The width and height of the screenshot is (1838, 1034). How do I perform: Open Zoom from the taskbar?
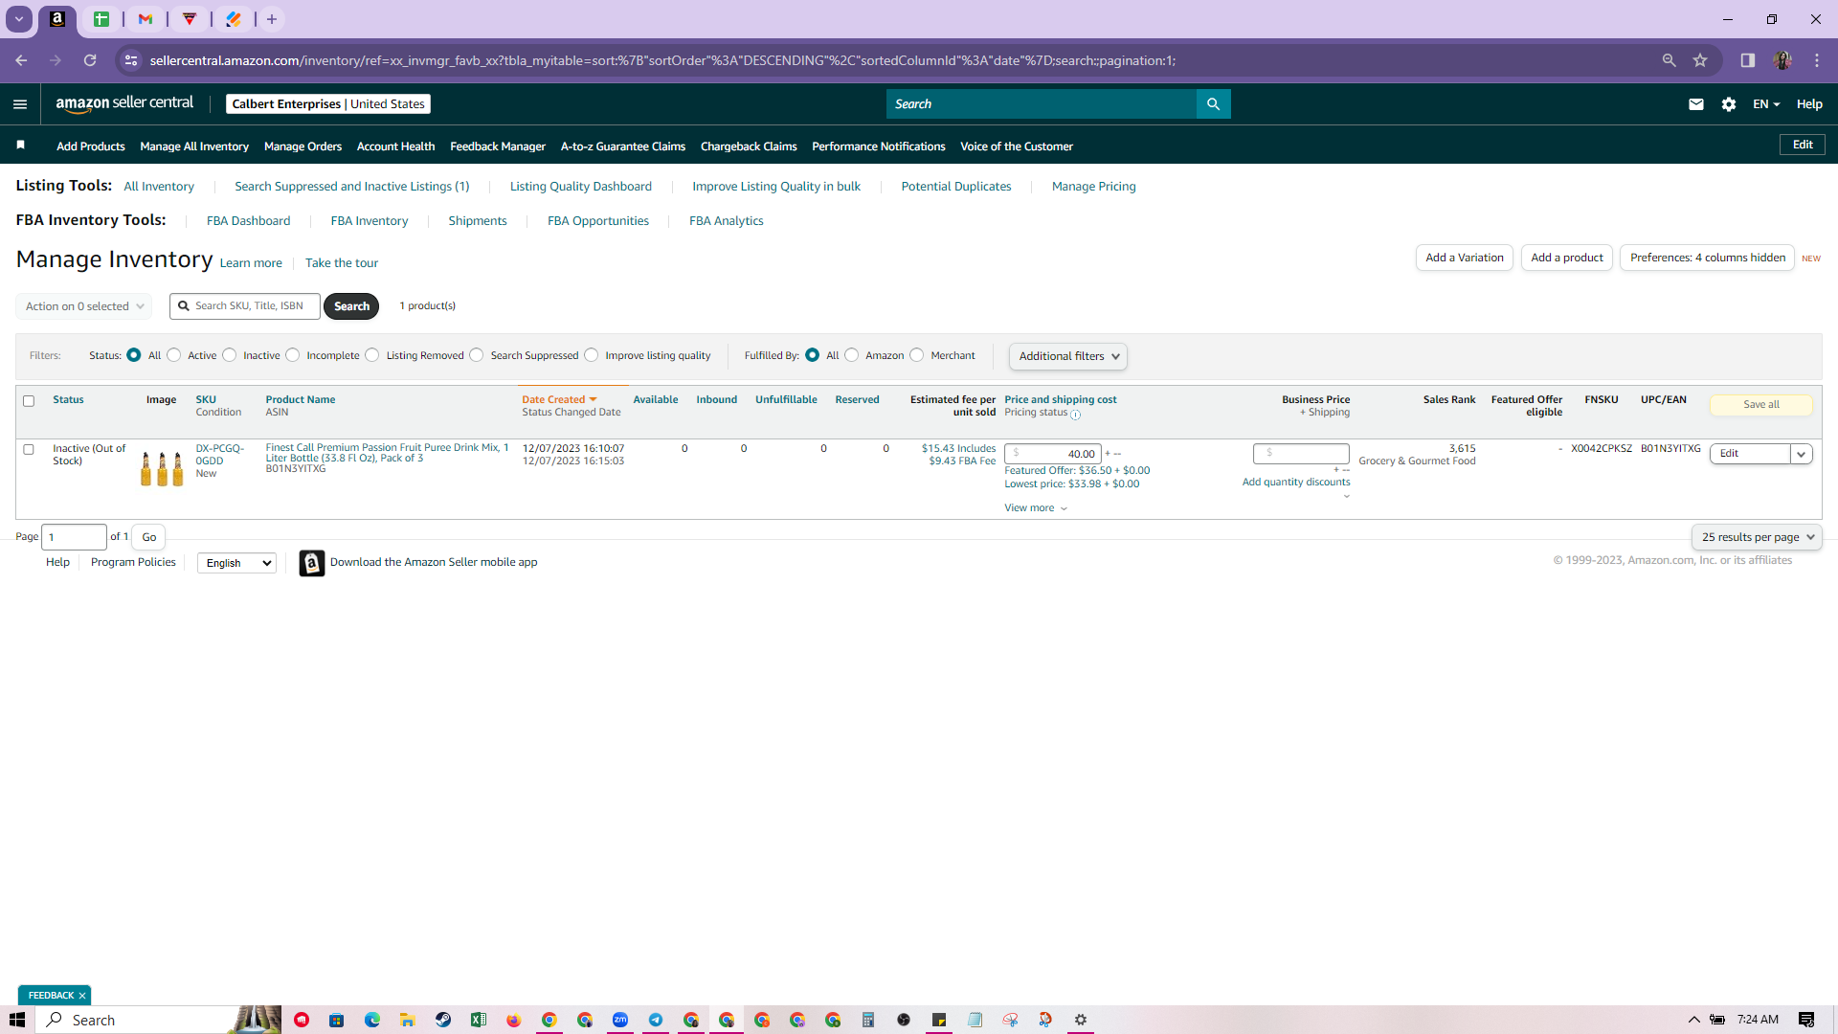point(620,1020)
